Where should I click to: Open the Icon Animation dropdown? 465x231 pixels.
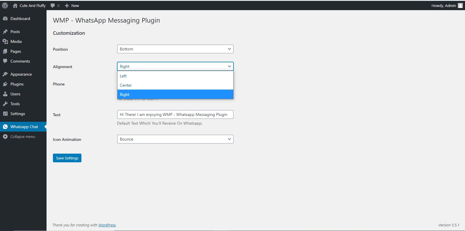pos(175,139)
